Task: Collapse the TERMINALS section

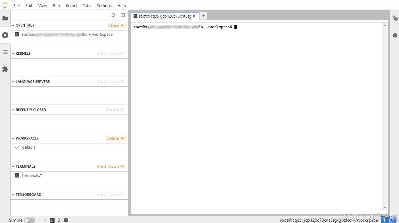Action: pos(13,166)
